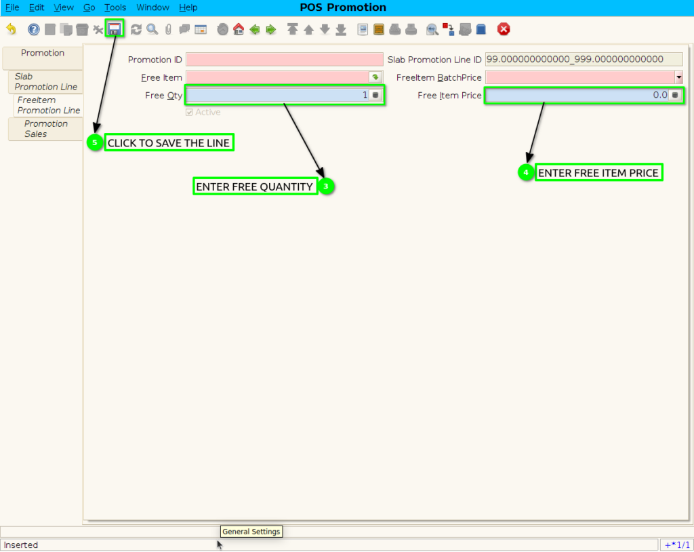The height and width of the screenshot is (552, 694).
Task: Click the Requery refresh arrows icon
Action: click(x=136, y=29)
